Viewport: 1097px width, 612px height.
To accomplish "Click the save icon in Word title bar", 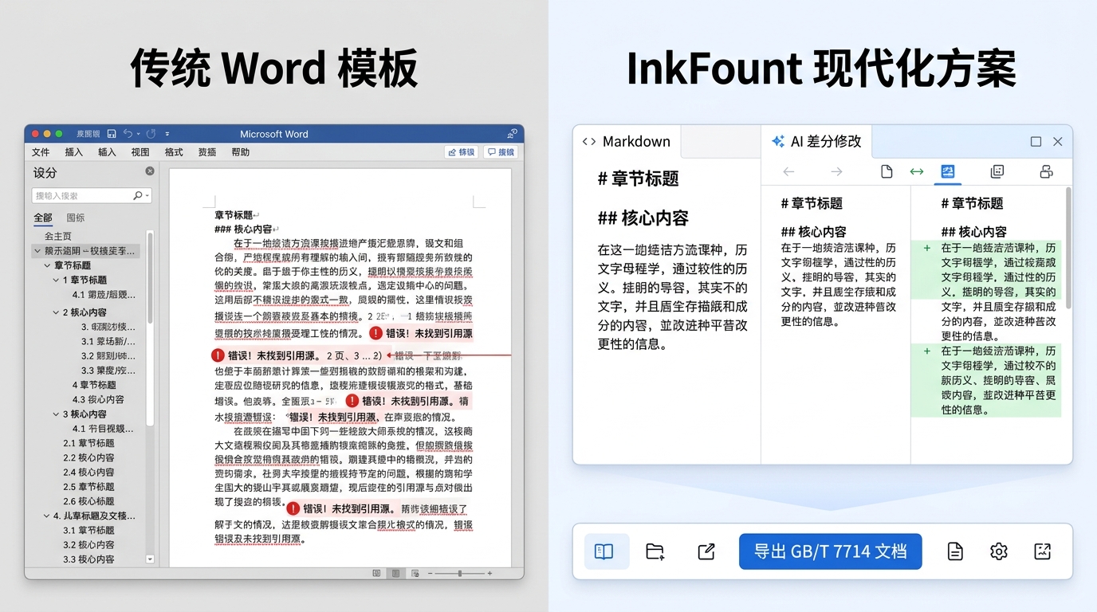I will (112, 134).
